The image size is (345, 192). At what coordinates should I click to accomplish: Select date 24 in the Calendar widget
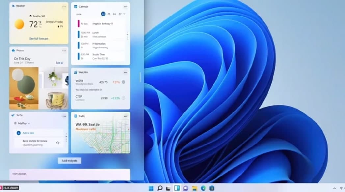click(103, 14)
